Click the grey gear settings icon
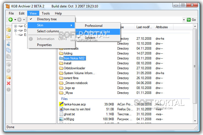The height and width of the screenshot is (135, 203). (9, 71)
